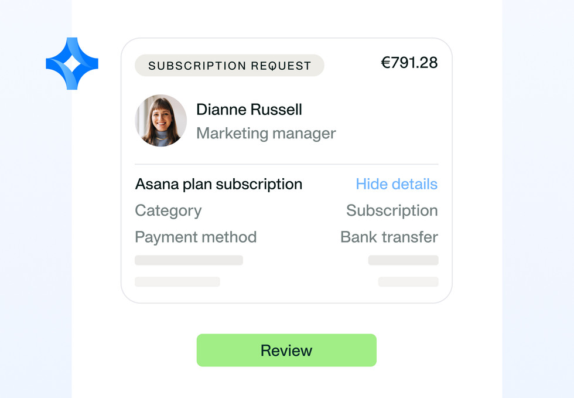574x398 pixels.
Task: Click the bottom left placeholder bar
Action: coord(177,282)
